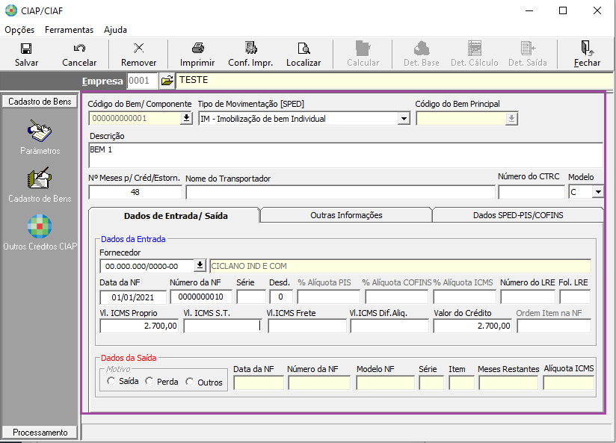Click the Remover X icon
The image size is (616, 443).
point(139,49)
